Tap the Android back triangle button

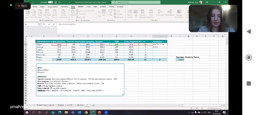point(249,32)
